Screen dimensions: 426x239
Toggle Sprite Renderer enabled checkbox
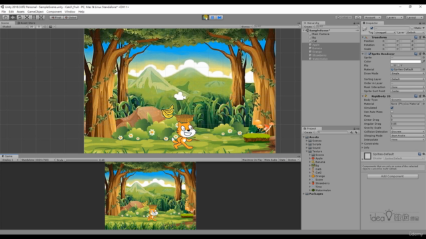coord(369,54)
